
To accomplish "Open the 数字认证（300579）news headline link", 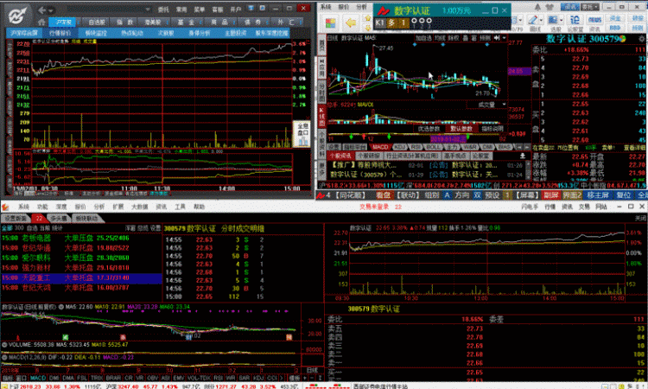I will point(366,175).
